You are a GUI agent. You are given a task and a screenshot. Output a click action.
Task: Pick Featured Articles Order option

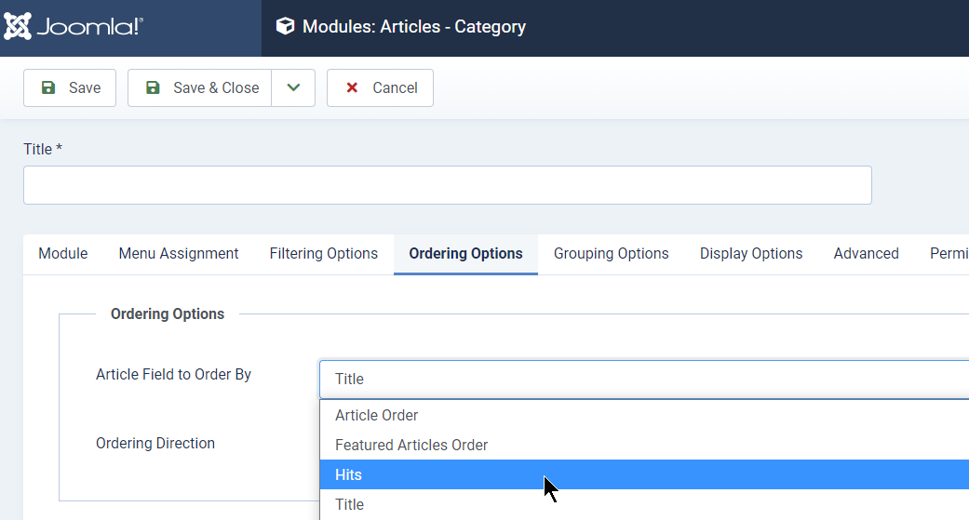(x=644, y=445)
